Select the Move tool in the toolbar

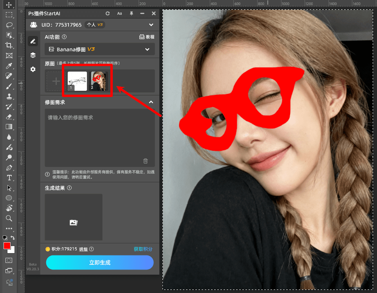[9, 5]
